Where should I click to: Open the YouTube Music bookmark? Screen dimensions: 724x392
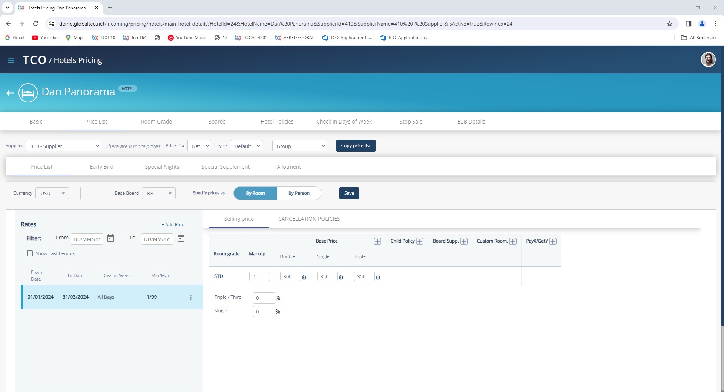pyautogui.click(x=187, y=38)
